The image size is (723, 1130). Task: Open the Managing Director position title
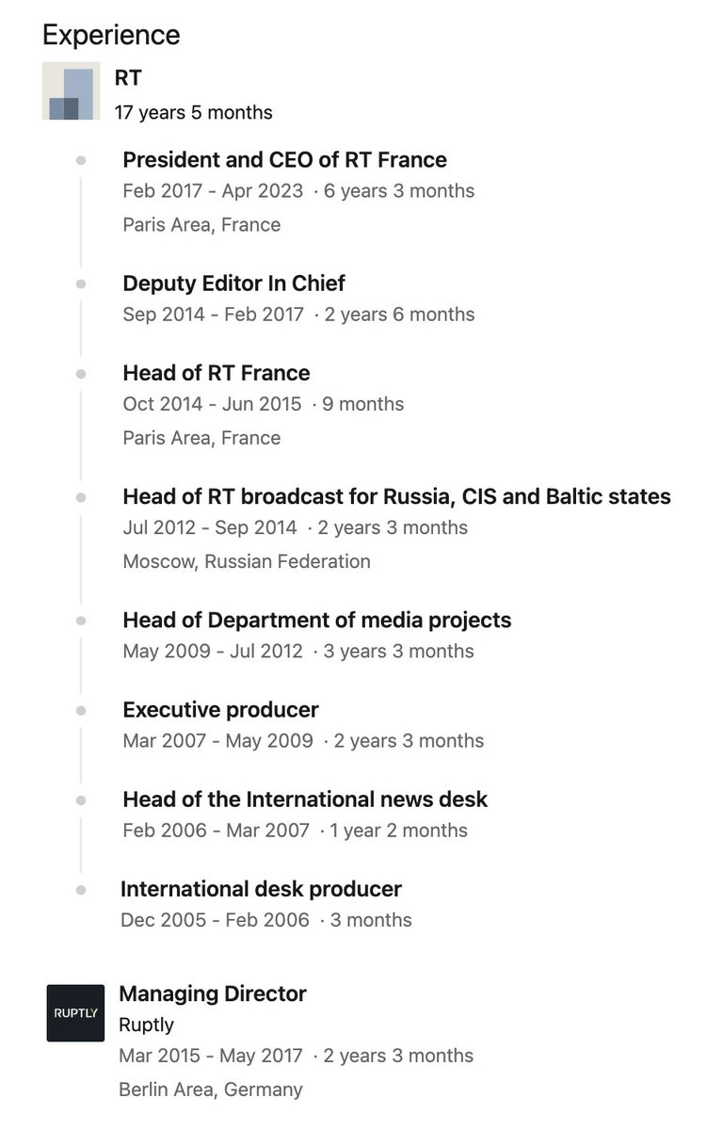pos(213,993)
